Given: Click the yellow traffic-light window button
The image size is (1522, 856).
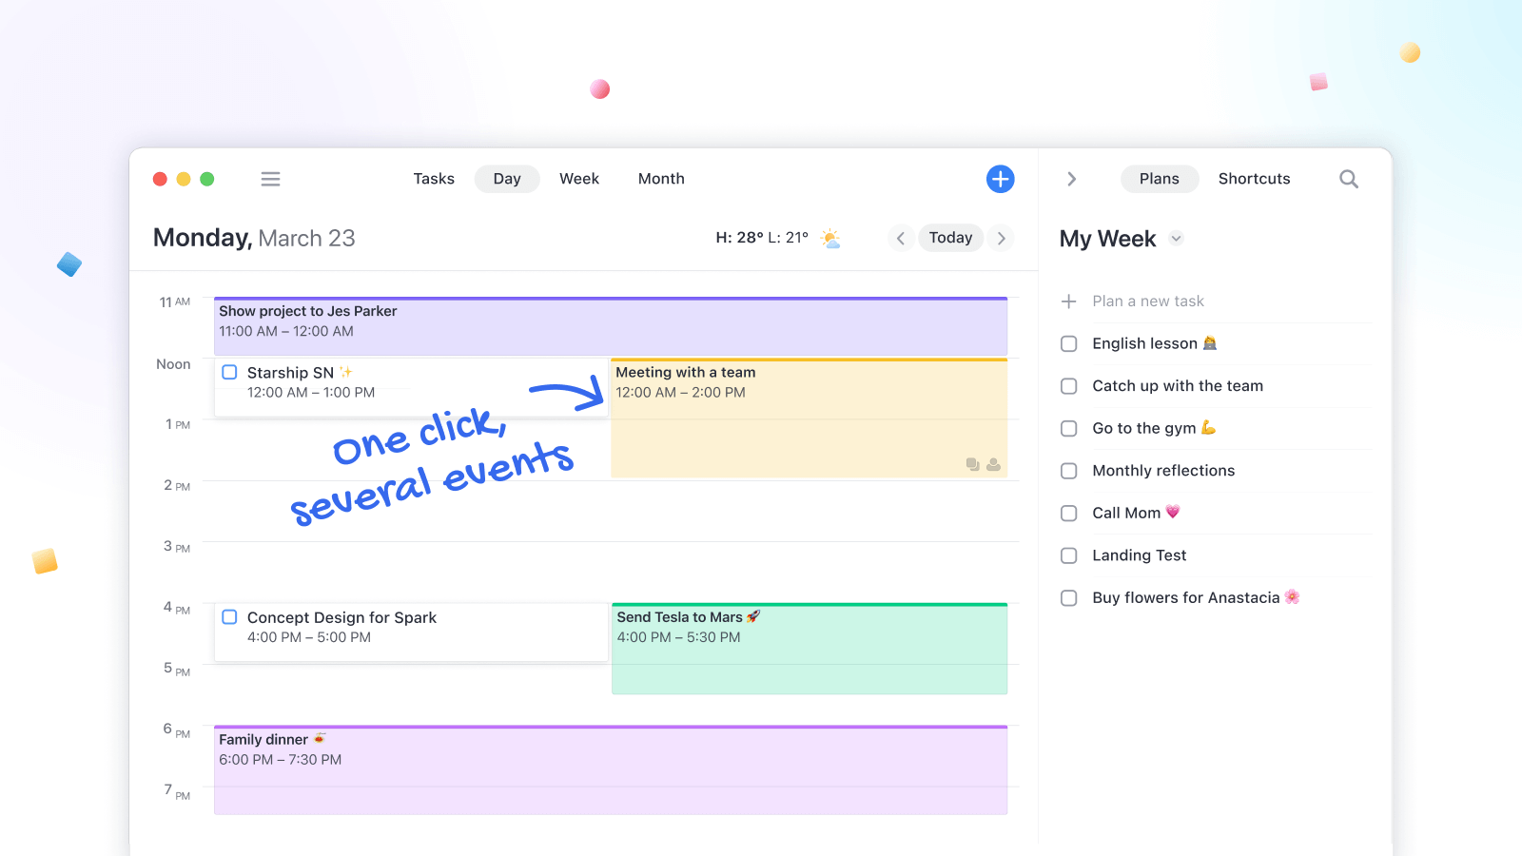Looking at the screenshot, I should (184, 179).
